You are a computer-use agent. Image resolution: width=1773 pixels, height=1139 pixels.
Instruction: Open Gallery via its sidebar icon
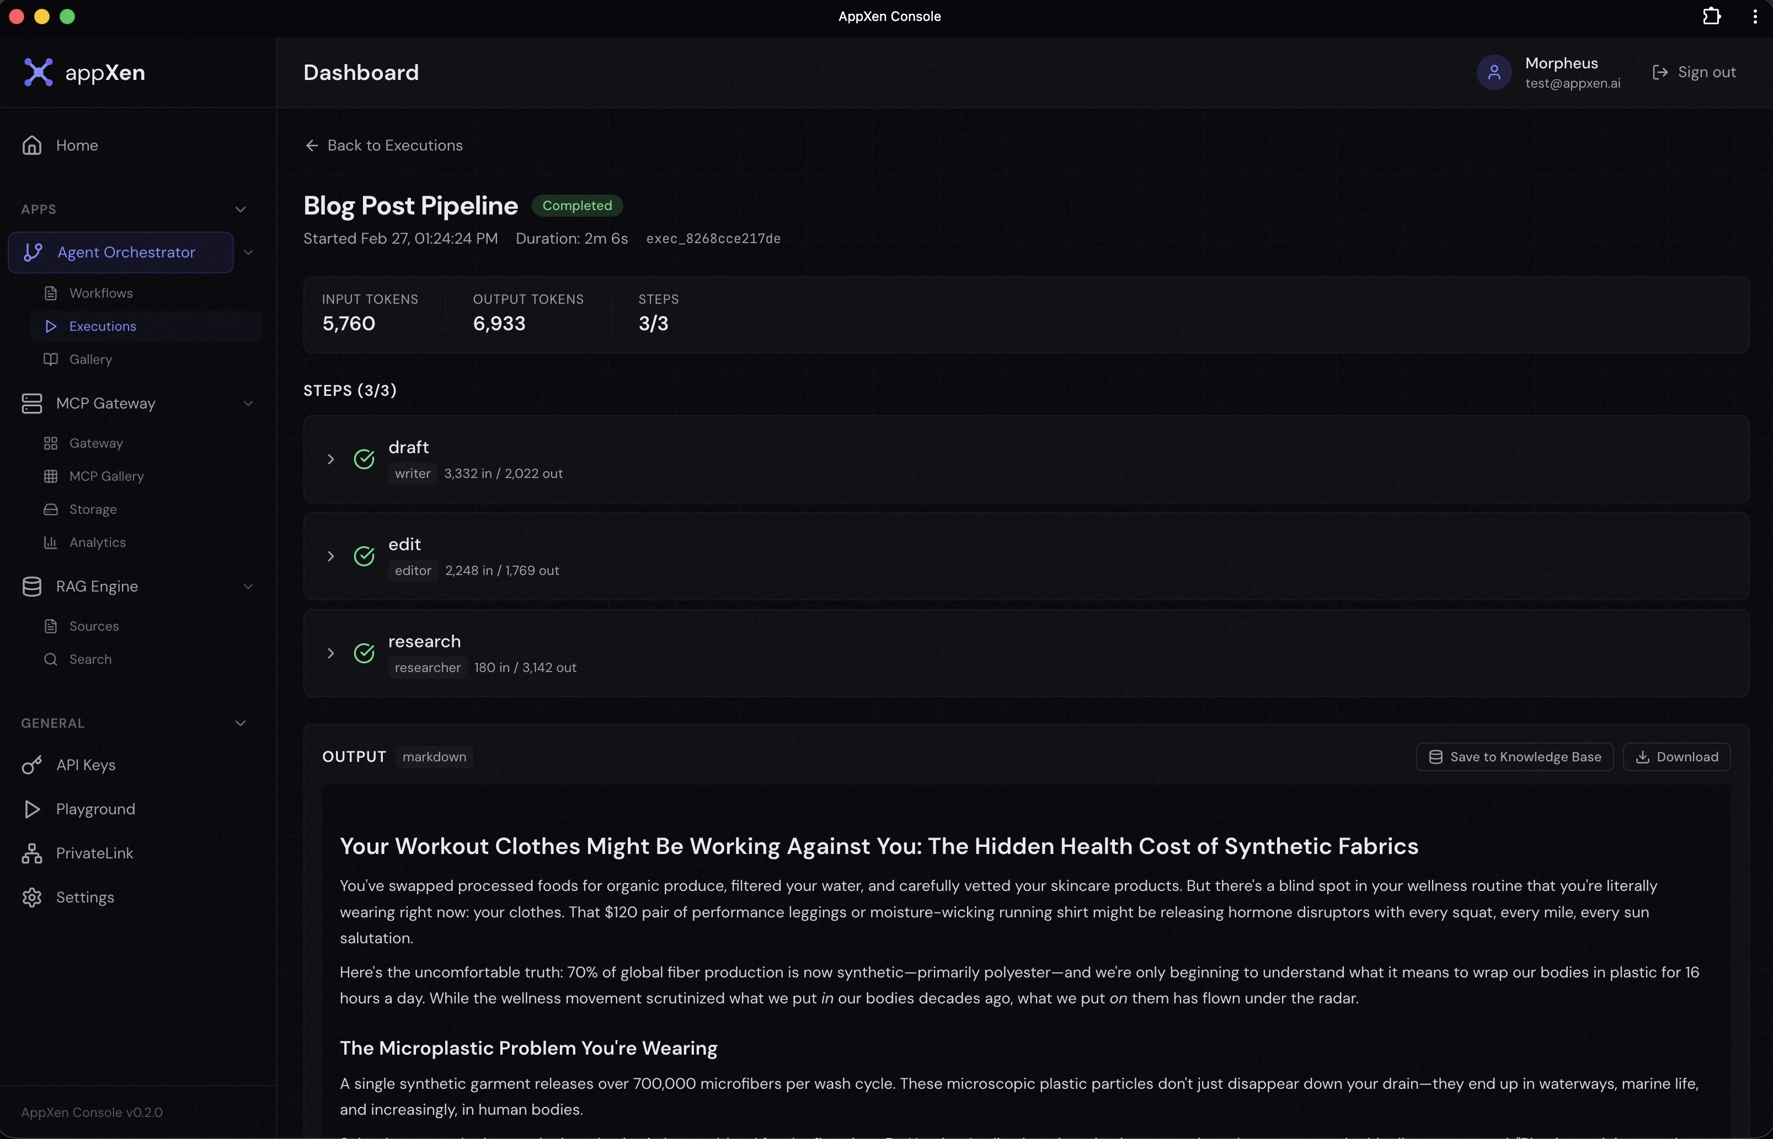[50, 359]
